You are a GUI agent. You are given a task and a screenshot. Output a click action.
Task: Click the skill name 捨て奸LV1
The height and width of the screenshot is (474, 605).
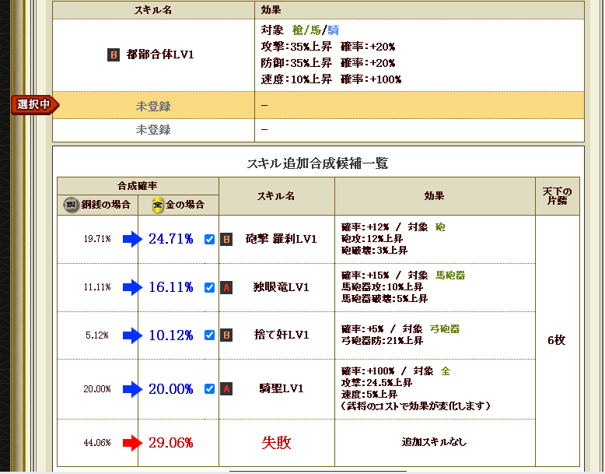(x=282, y=335)
